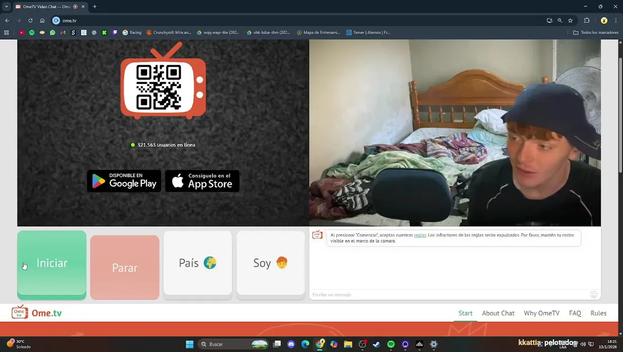This screenshot has width=623, height=352.
Task: Open the tab search dropdown arrow
Action: click(x=6, y=6)
